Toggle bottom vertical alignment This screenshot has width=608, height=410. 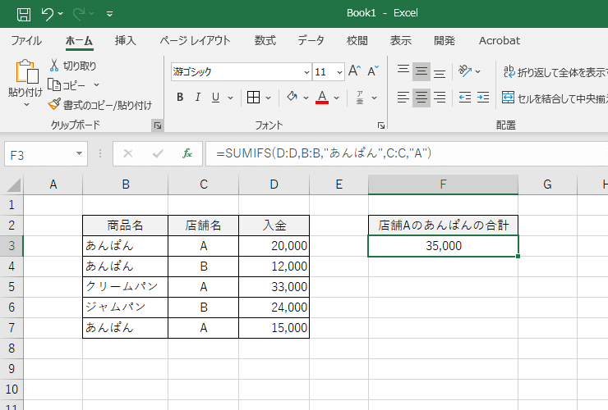440,72
